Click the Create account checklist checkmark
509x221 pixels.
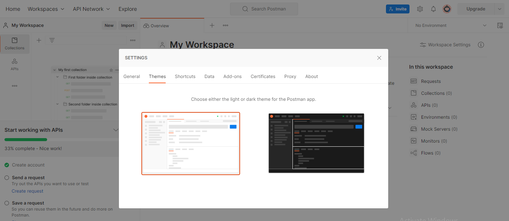[7, 165]
